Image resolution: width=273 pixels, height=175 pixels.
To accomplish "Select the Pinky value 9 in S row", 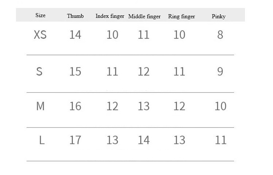I will [x=220, y=71].
